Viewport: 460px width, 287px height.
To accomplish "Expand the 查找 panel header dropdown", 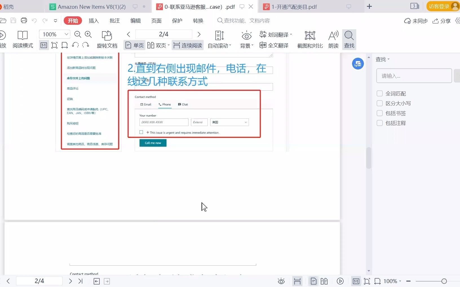I will [388, 59].
